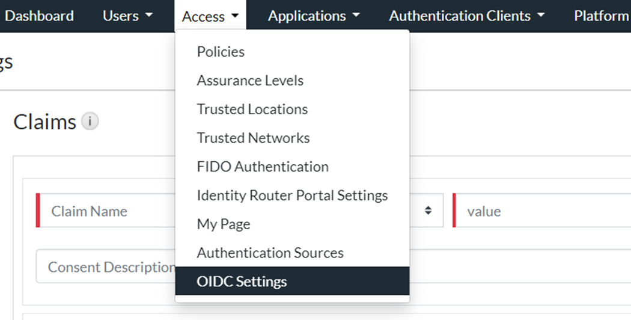
Task: Navigate to My Page
Action: pyautogui.click(x=223, y=224)
